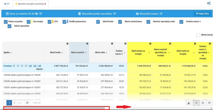
Task: Click info icon of Marża wartość sprzedaży na receptę
Action: (170, 44)
